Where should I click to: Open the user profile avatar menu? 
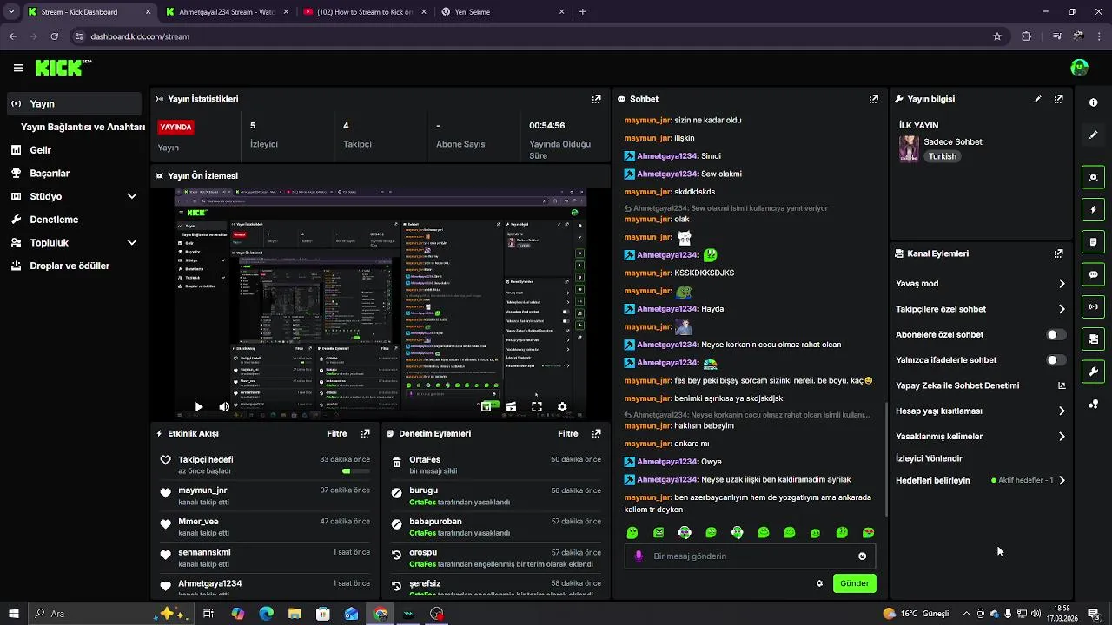click(x=1080, y=68)
